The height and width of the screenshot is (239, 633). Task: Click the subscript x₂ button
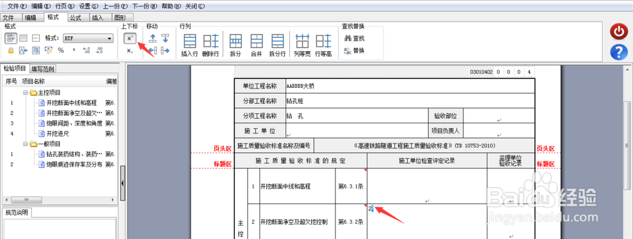pyautogui.click(x=130, y=51)
